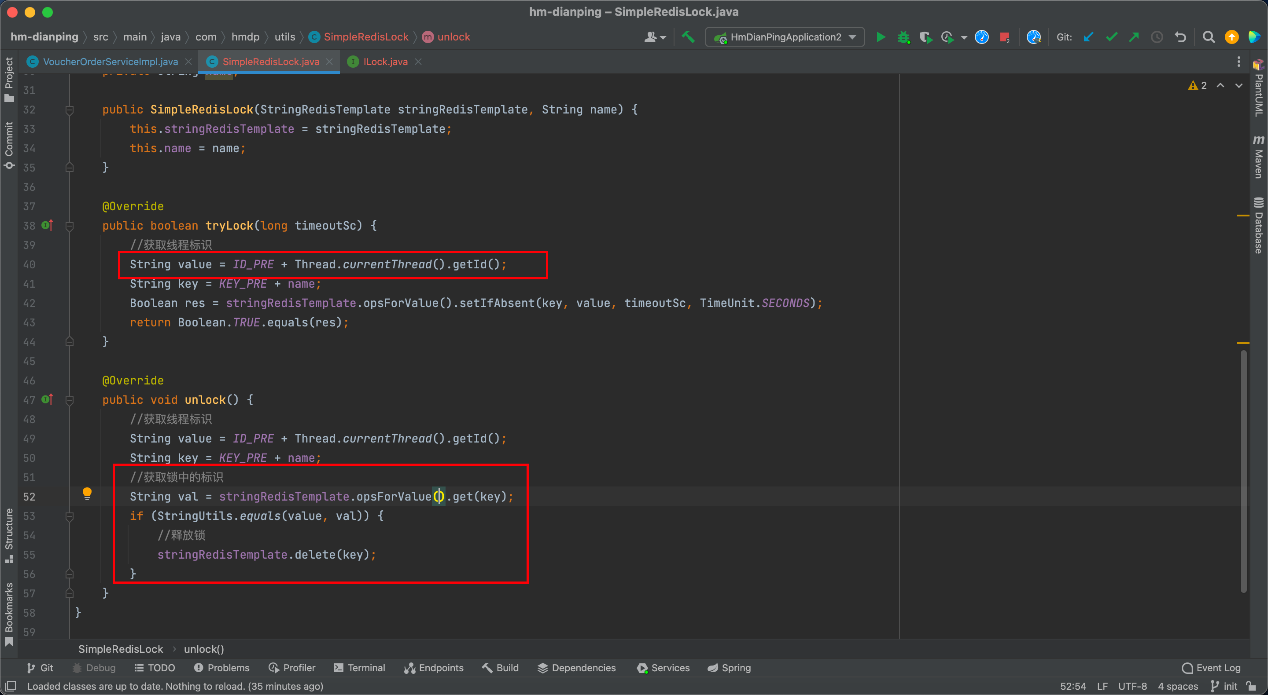Click Git push arrow icon
The image size is (1268, 695).
1134,37
